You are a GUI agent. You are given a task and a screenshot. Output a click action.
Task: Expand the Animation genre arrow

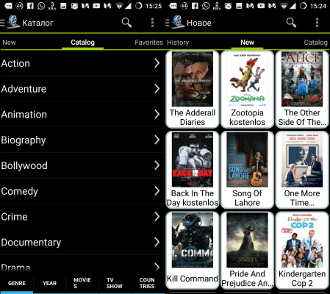point(157,114)
